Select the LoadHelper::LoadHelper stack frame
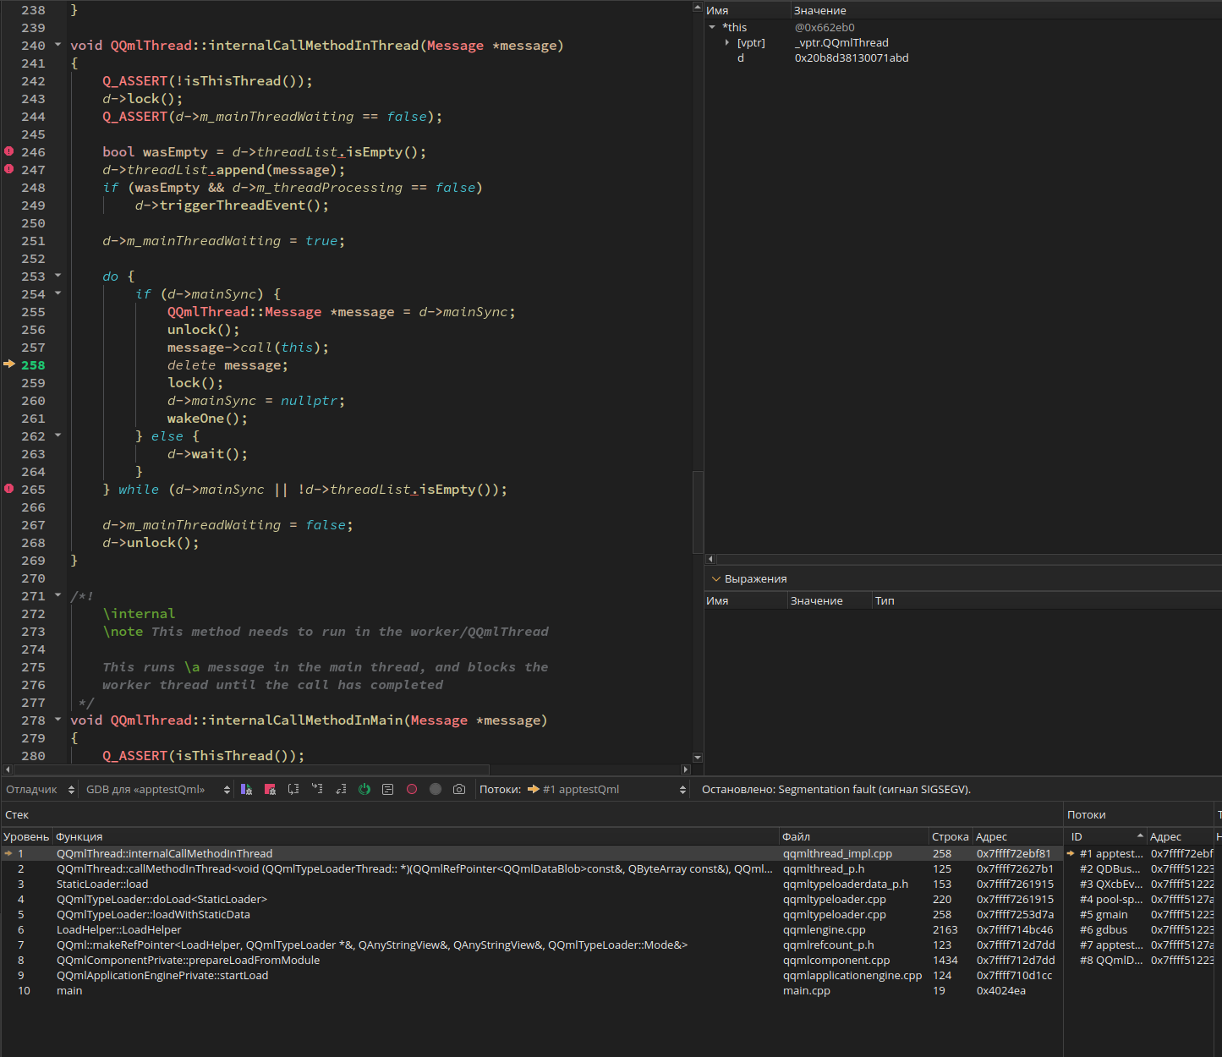 pyautogui.click(x=118, y=929)
